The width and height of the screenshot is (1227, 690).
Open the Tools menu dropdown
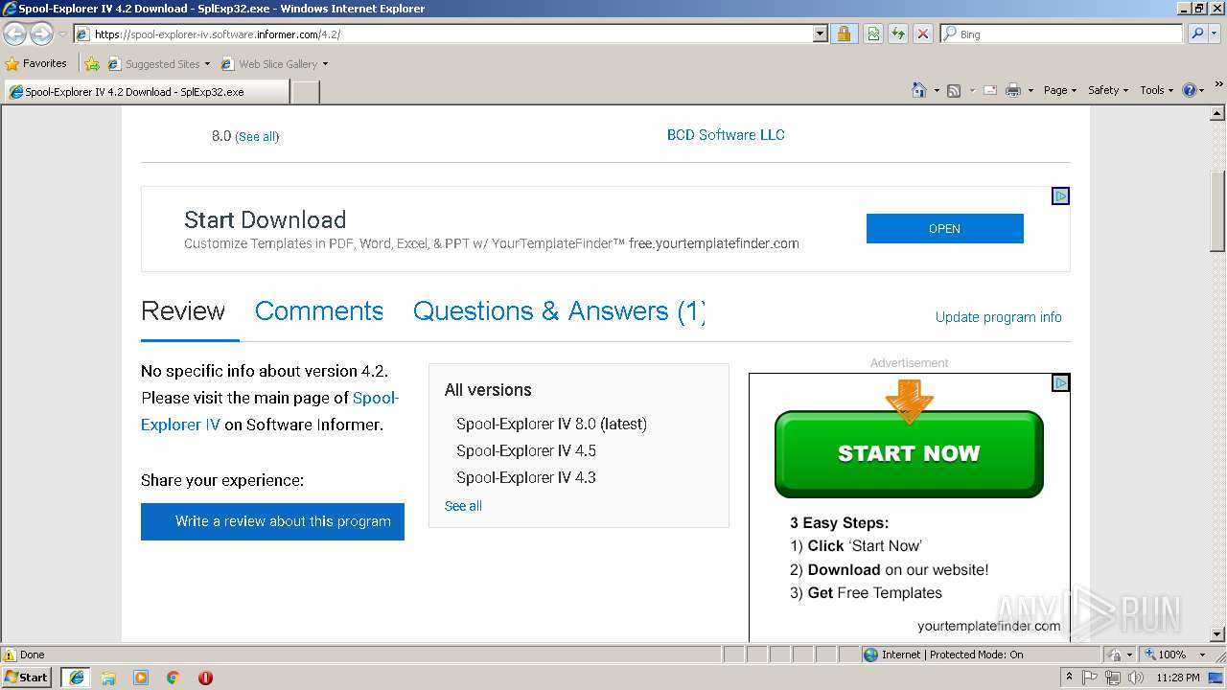click(1157, 90)
